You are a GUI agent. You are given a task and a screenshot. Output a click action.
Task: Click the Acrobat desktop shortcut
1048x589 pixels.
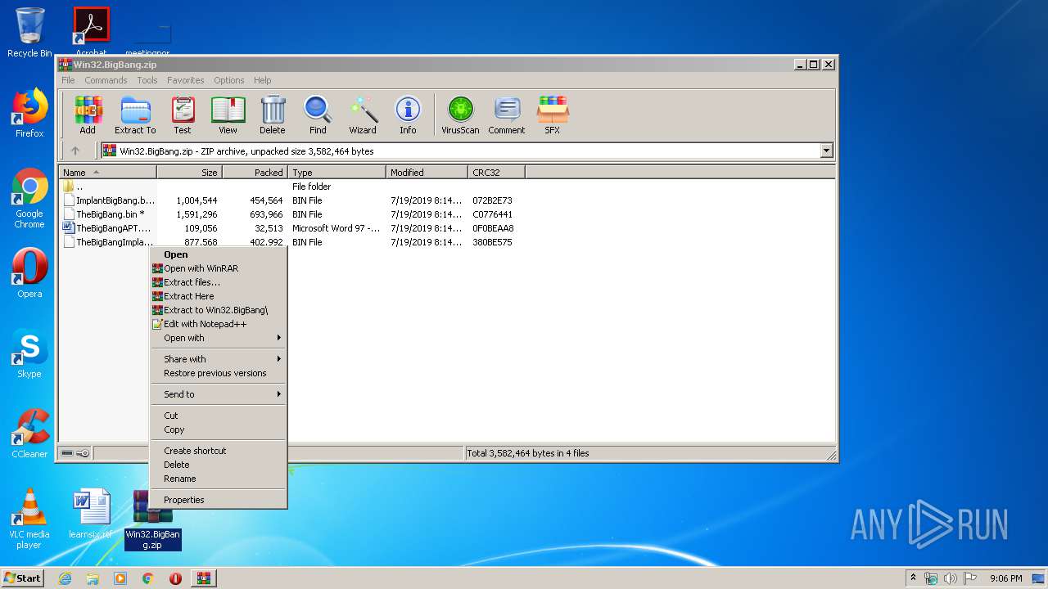coord(92,31)
